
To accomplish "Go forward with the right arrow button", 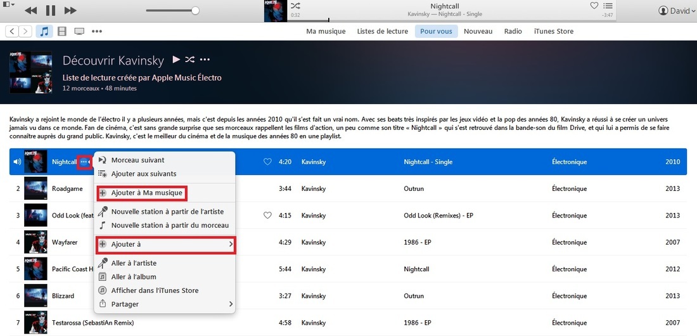I will click(x=25, y=31).
